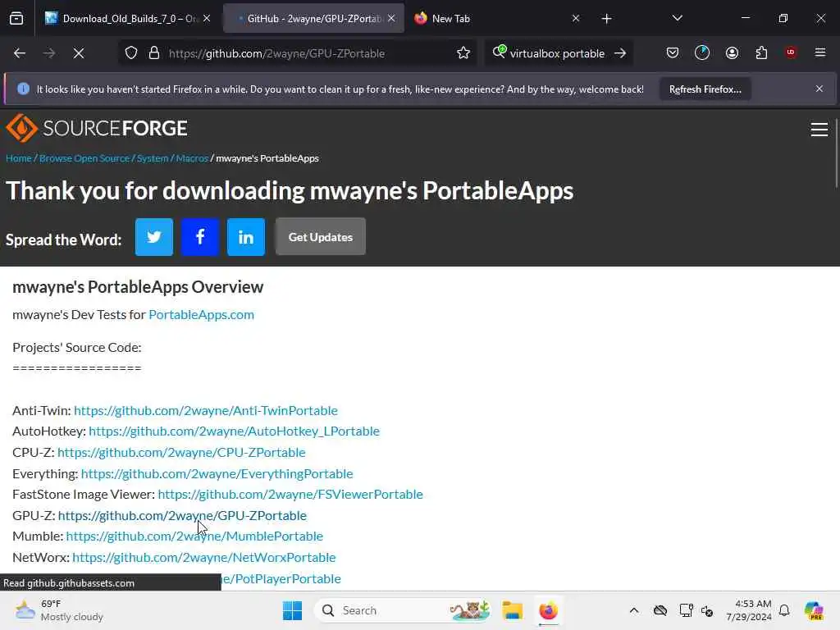The image size is (840, 630).
Task: Open Save to Pocket
Action: [673, 52]
